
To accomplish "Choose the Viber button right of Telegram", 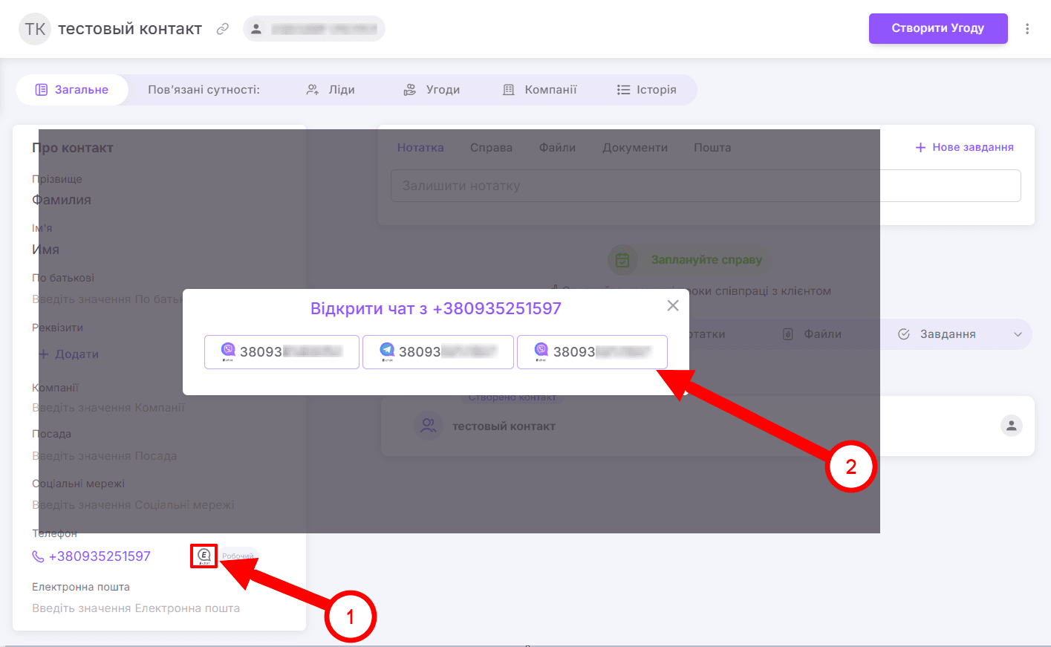I will click(x=592, y=352).
